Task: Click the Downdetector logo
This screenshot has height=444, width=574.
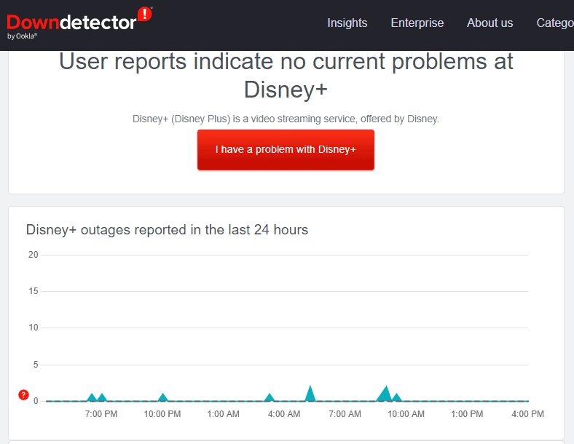Action: [79, 23]
